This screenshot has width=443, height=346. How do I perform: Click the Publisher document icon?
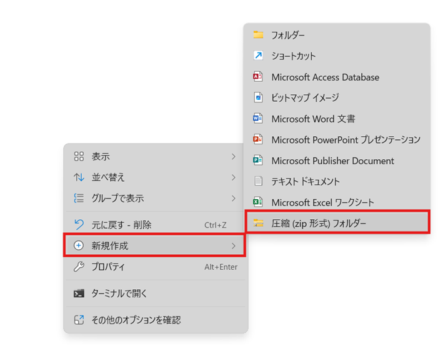[258, 161]
